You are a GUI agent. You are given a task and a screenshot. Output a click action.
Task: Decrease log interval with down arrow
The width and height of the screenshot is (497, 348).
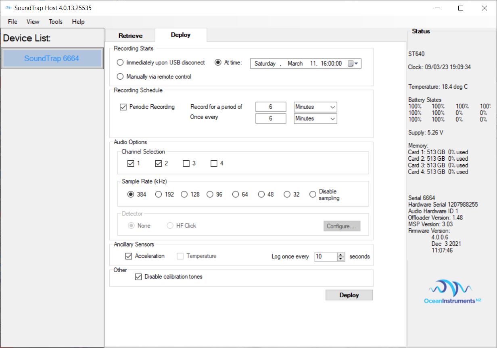341,259
